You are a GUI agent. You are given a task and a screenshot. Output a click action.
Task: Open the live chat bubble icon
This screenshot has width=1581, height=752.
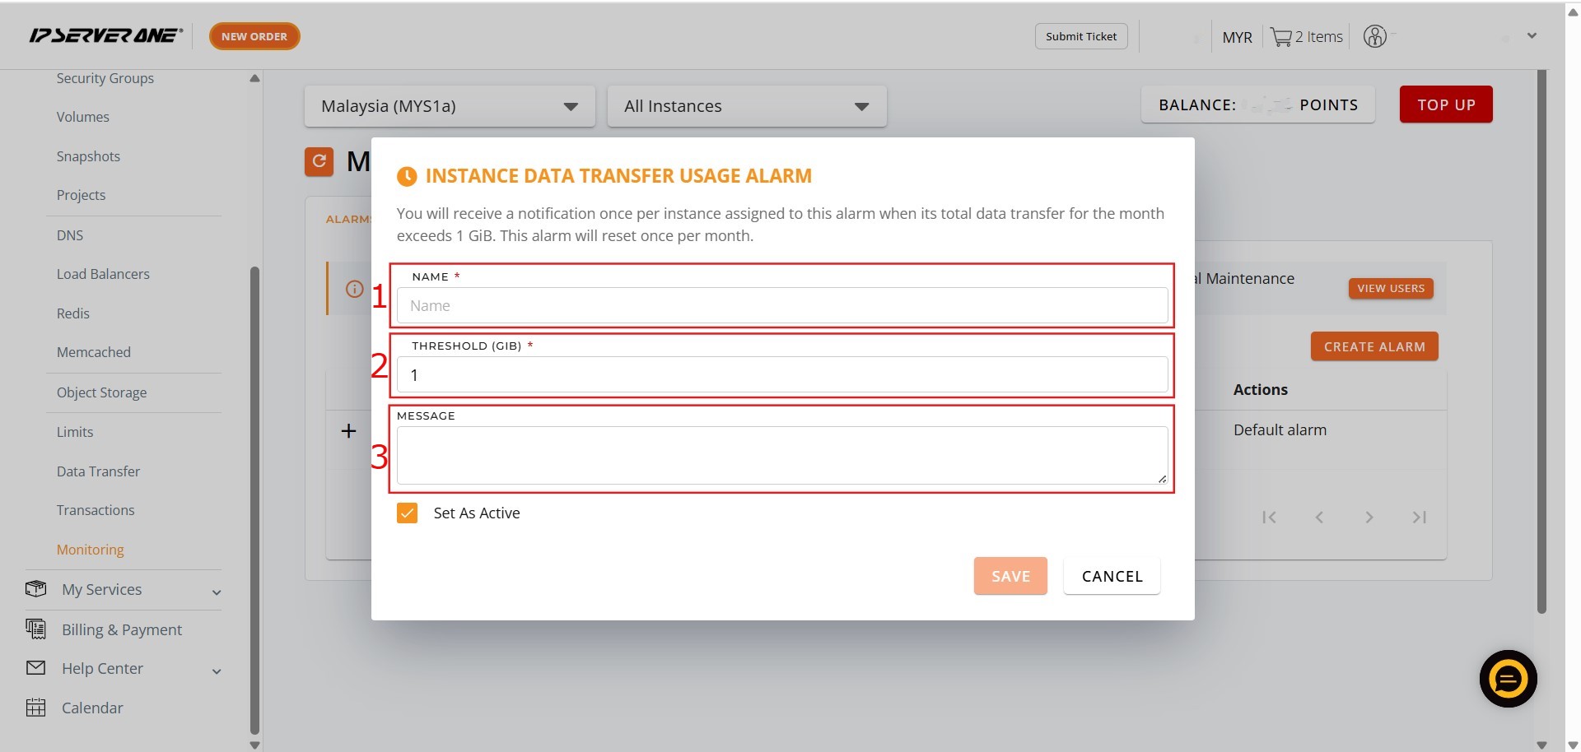click(x=1508, y=679)
